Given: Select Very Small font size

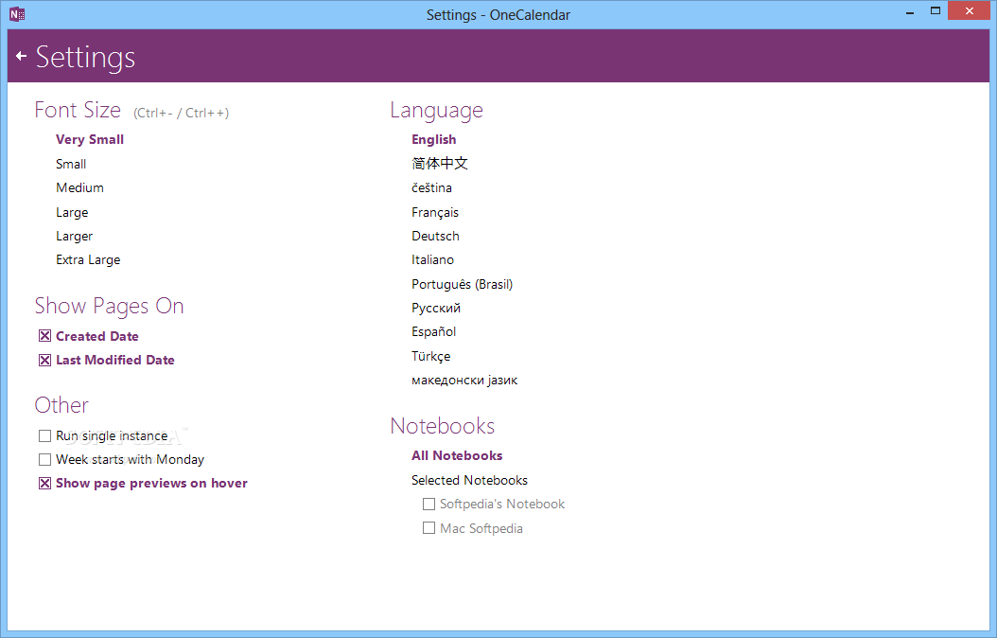Looking at the screenshot, I should 90,140.
